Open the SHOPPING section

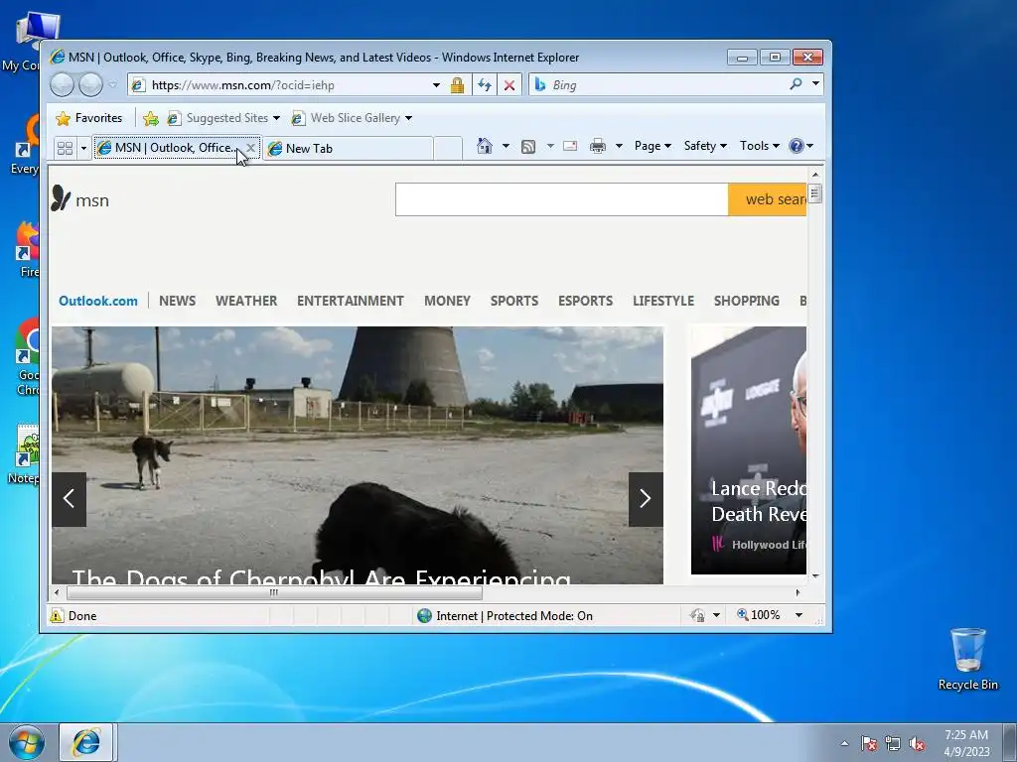[747, 301]
